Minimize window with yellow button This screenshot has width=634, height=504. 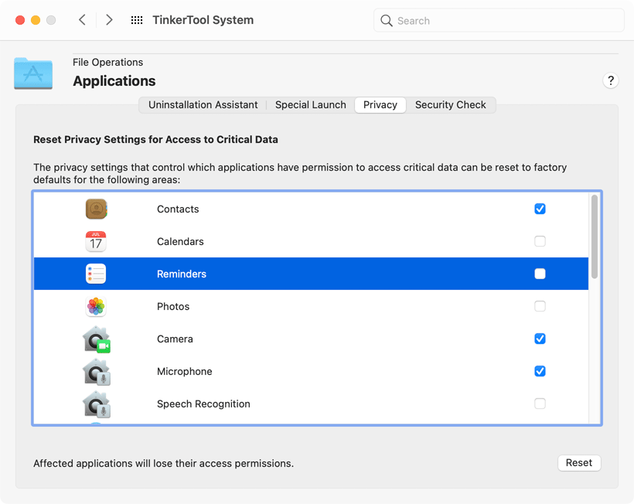[36, 20]
